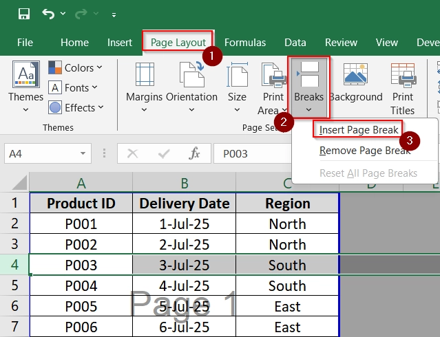440x337 pixels.
Task: Open the File tab
Action: coord(25,43)
